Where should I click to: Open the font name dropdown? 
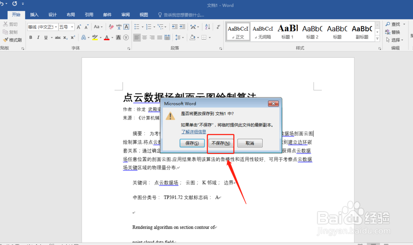[x=56, y=27]
